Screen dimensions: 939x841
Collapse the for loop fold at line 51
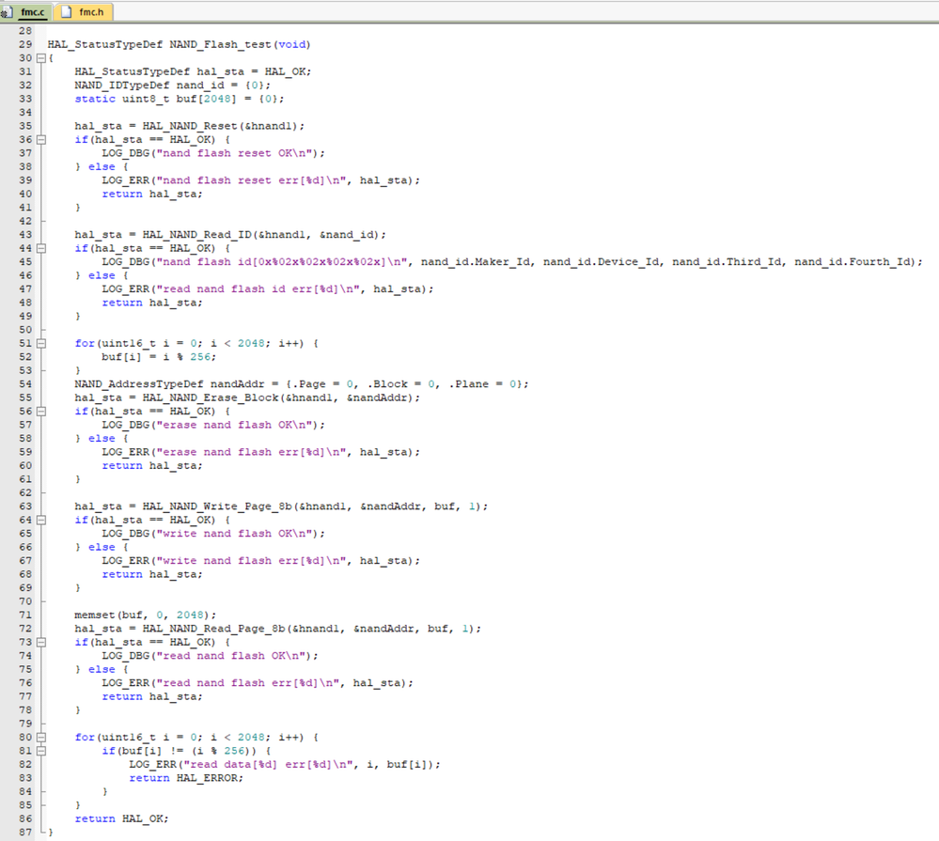point(39,343)
